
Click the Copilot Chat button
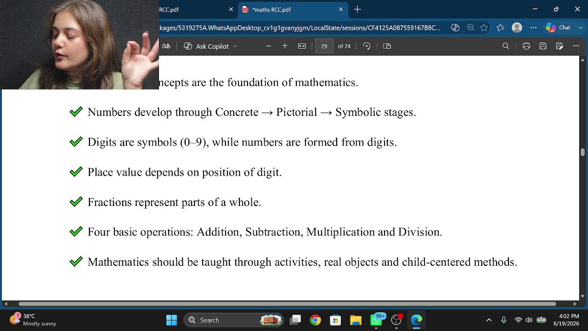coord(559,28)
